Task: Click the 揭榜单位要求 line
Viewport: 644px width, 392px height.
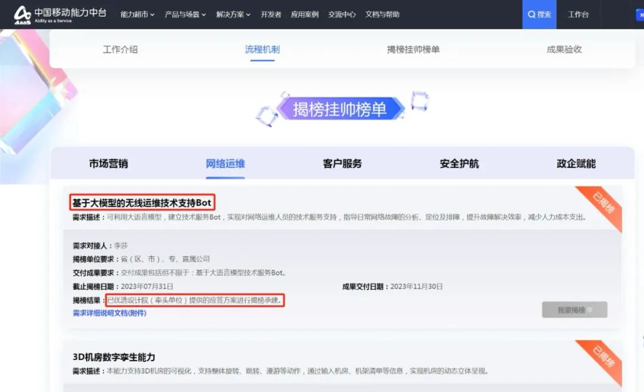Action: (x=141, y=259)
